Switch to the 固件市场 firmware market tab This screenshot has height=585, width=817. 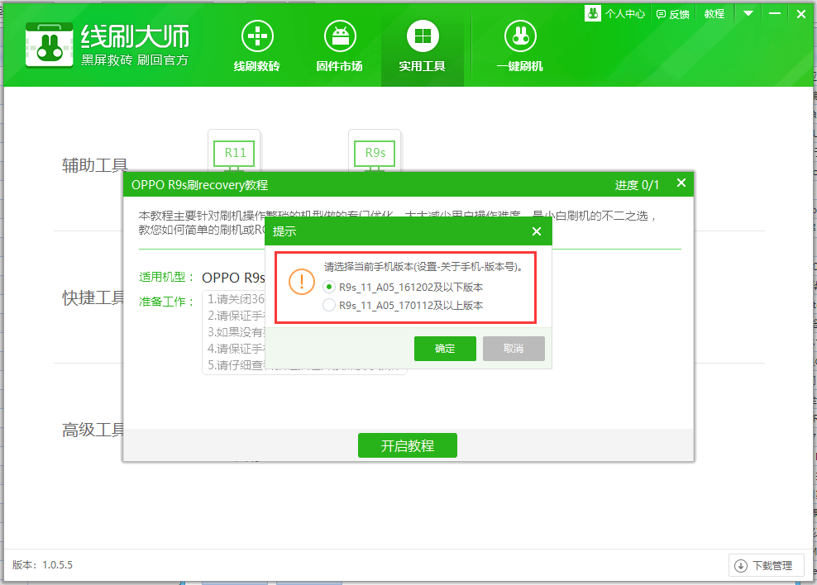tap(340, 45)
